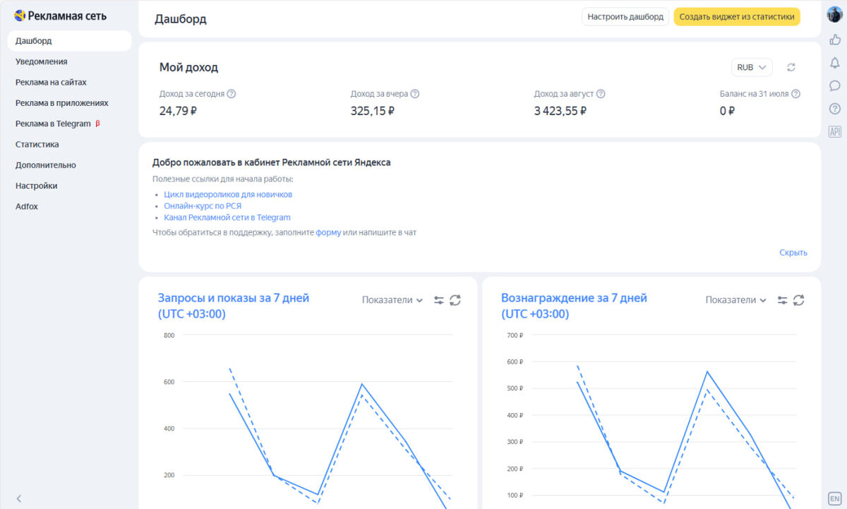Screen dimensions: 847x509
Task: Open the RUB currency dropdown
Action: point(752,67)
